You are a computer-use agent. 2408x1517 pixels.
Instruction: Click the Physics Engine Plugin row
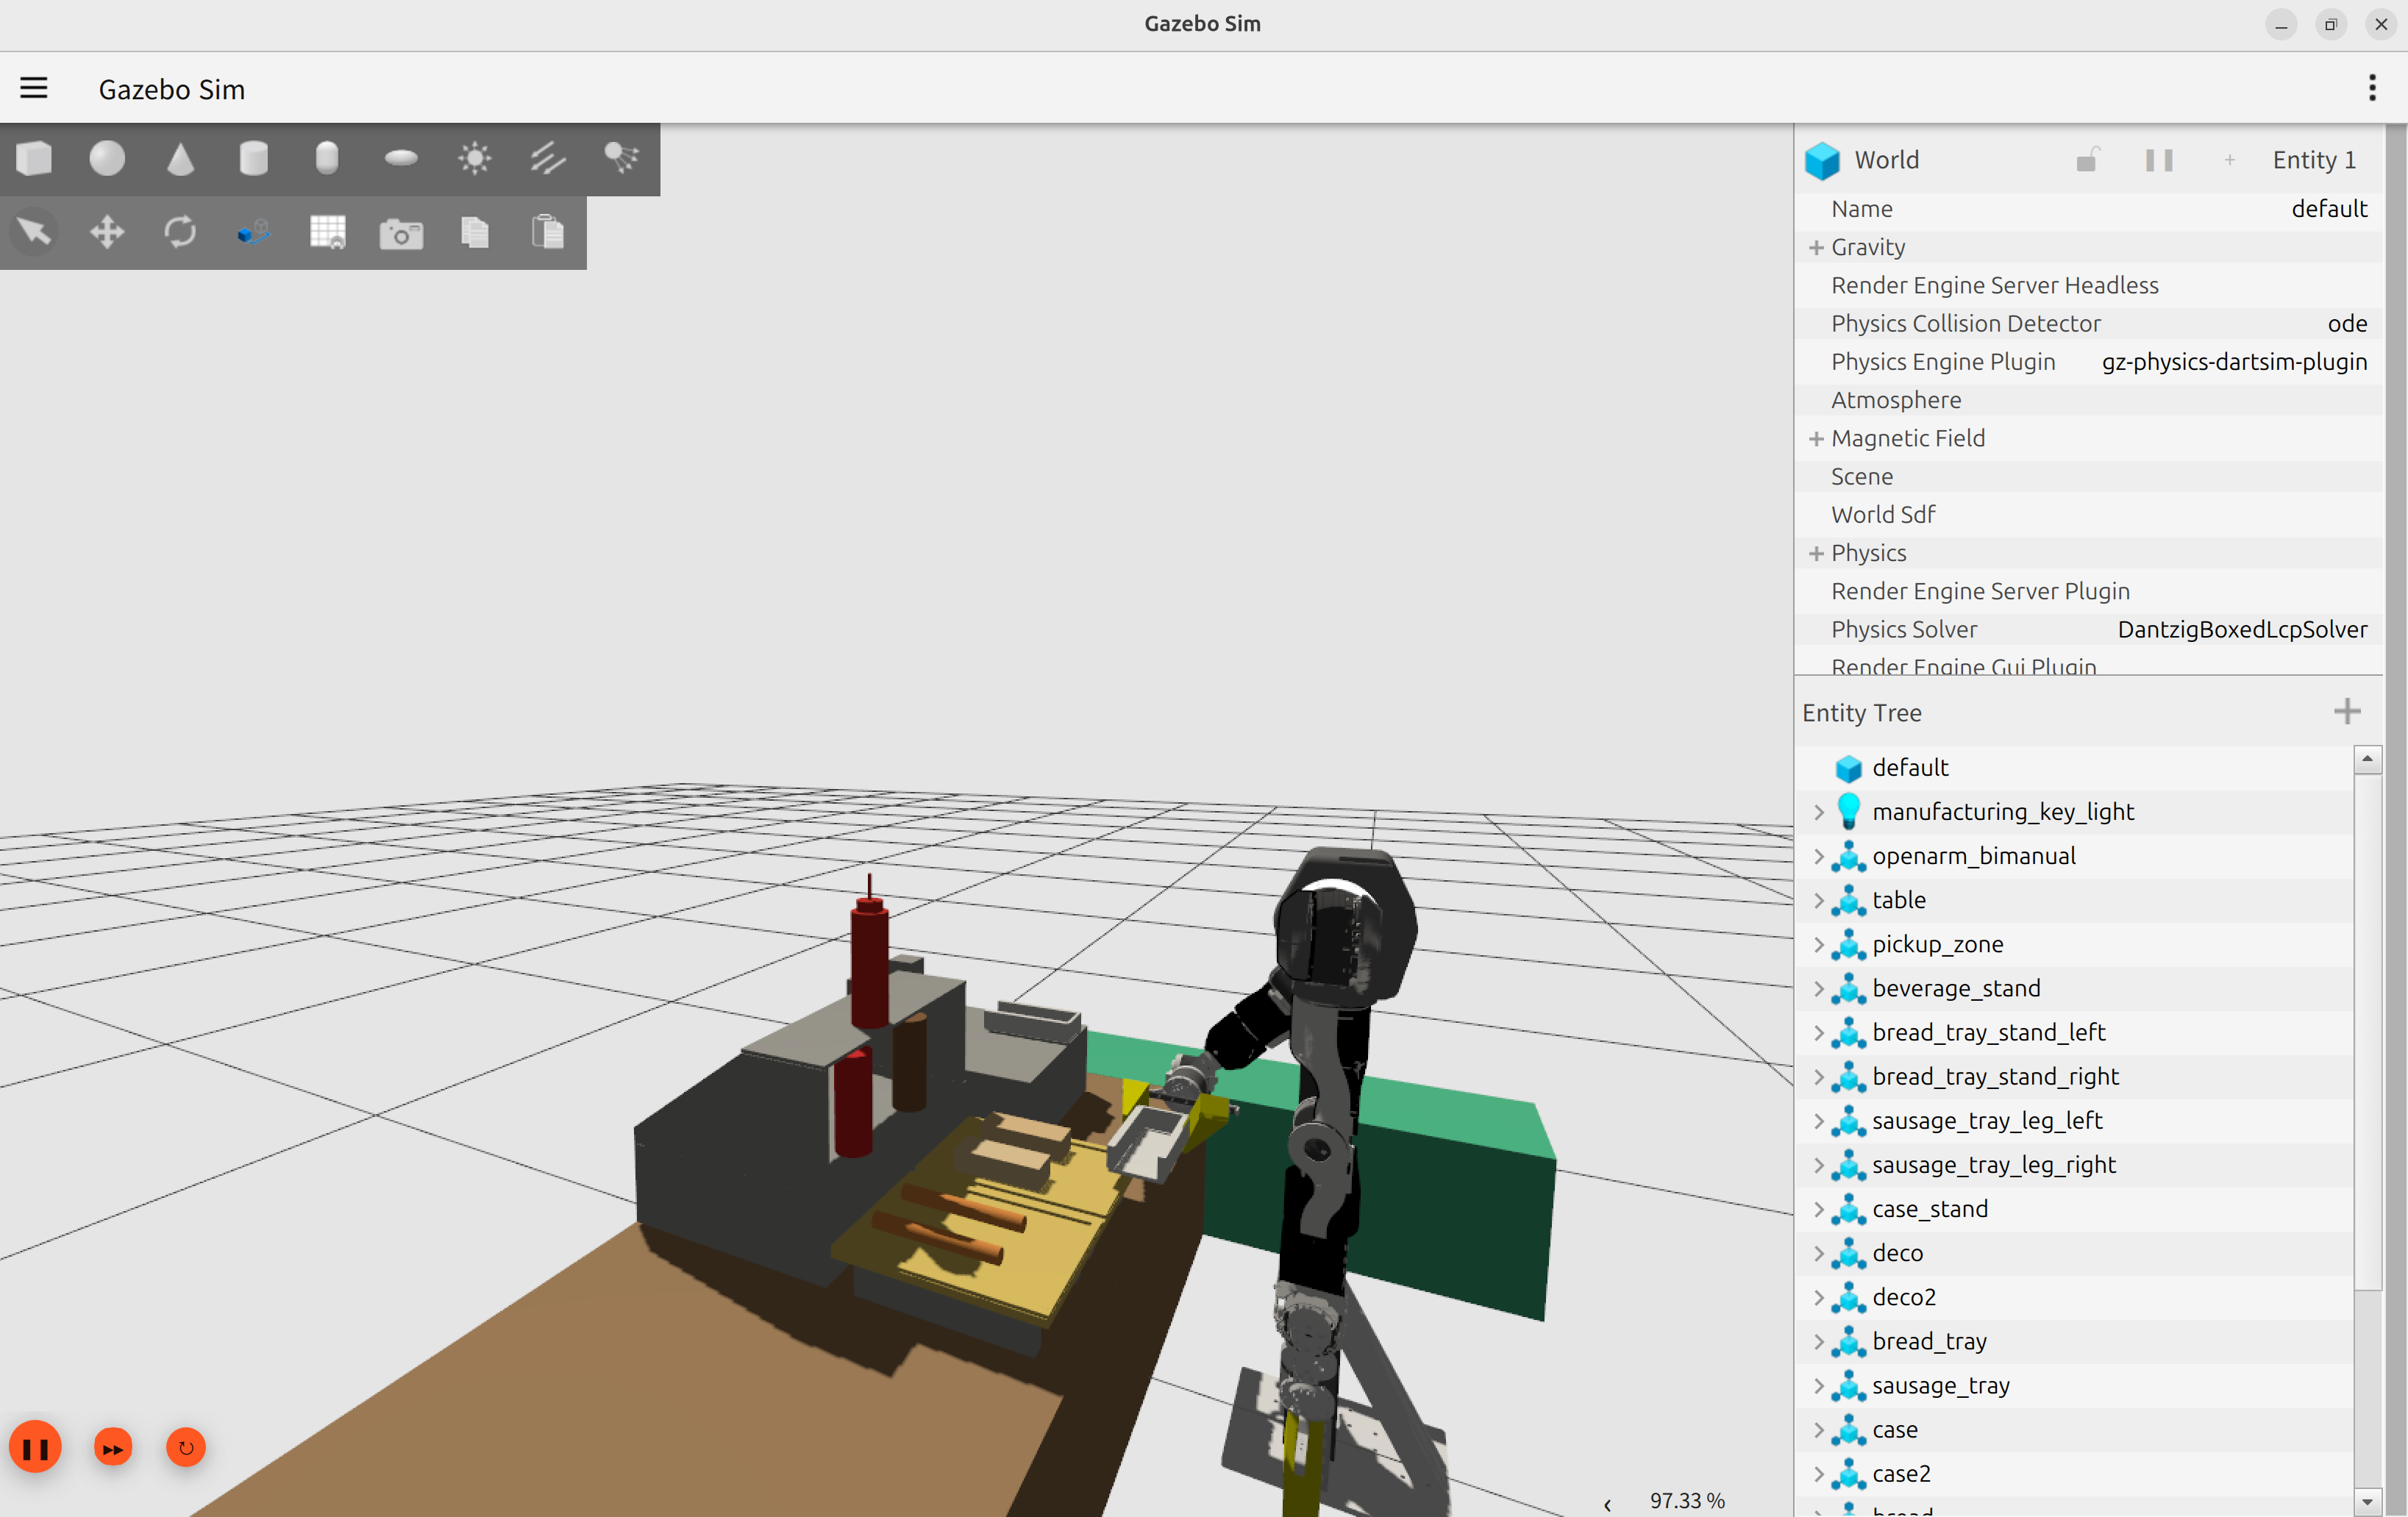pyautogui.click(x=2089, y=361)
